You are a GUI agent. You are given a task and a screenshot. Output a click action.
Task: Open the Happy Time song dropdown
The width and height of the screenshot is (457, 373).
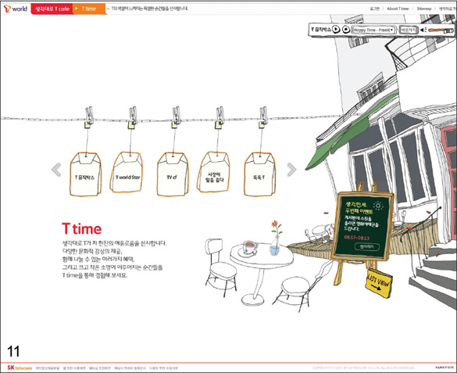click(374, 30)
